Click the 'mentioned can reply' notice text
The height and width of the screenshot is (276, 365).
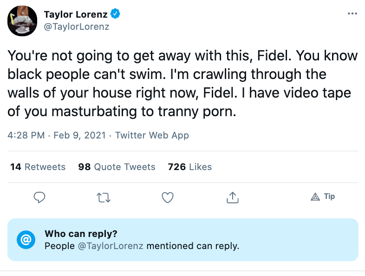(x=193, y=246)
